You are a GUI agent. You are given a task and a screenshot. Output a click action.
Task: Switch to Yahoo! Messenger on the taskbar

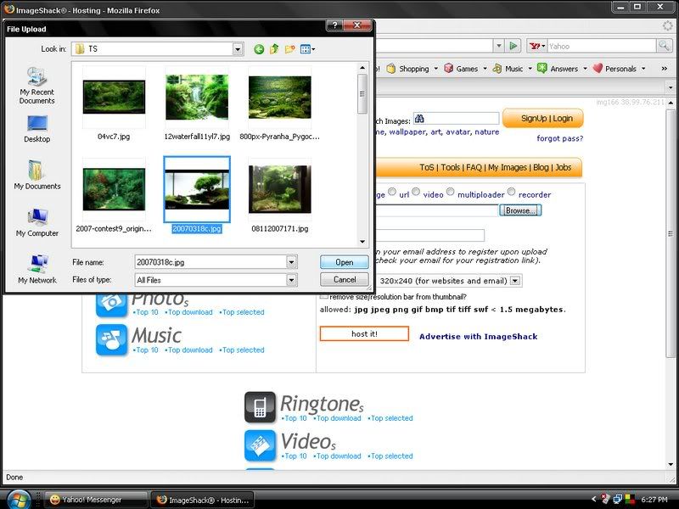coord(96,500)
